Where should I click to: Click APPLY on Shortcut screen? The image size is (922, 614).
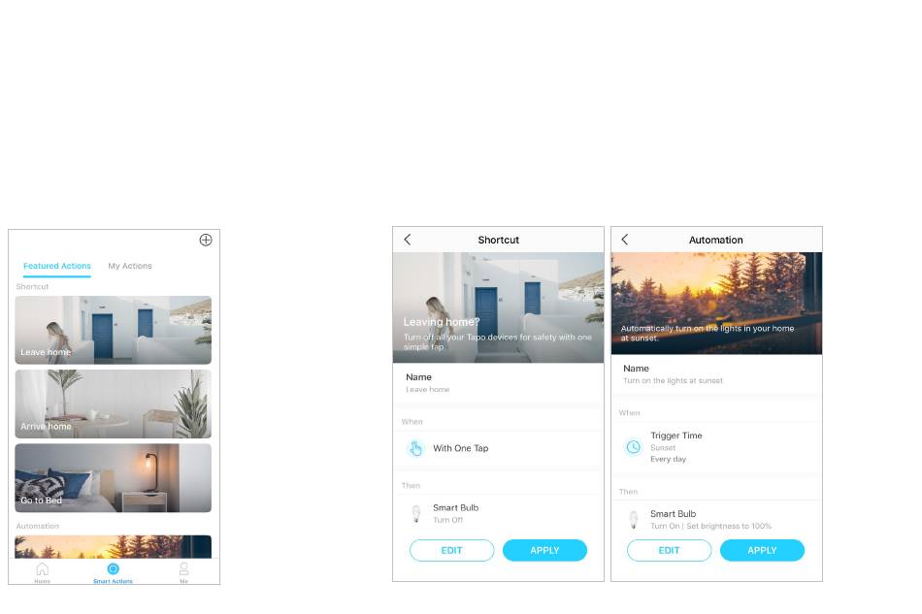click(544, 551)
